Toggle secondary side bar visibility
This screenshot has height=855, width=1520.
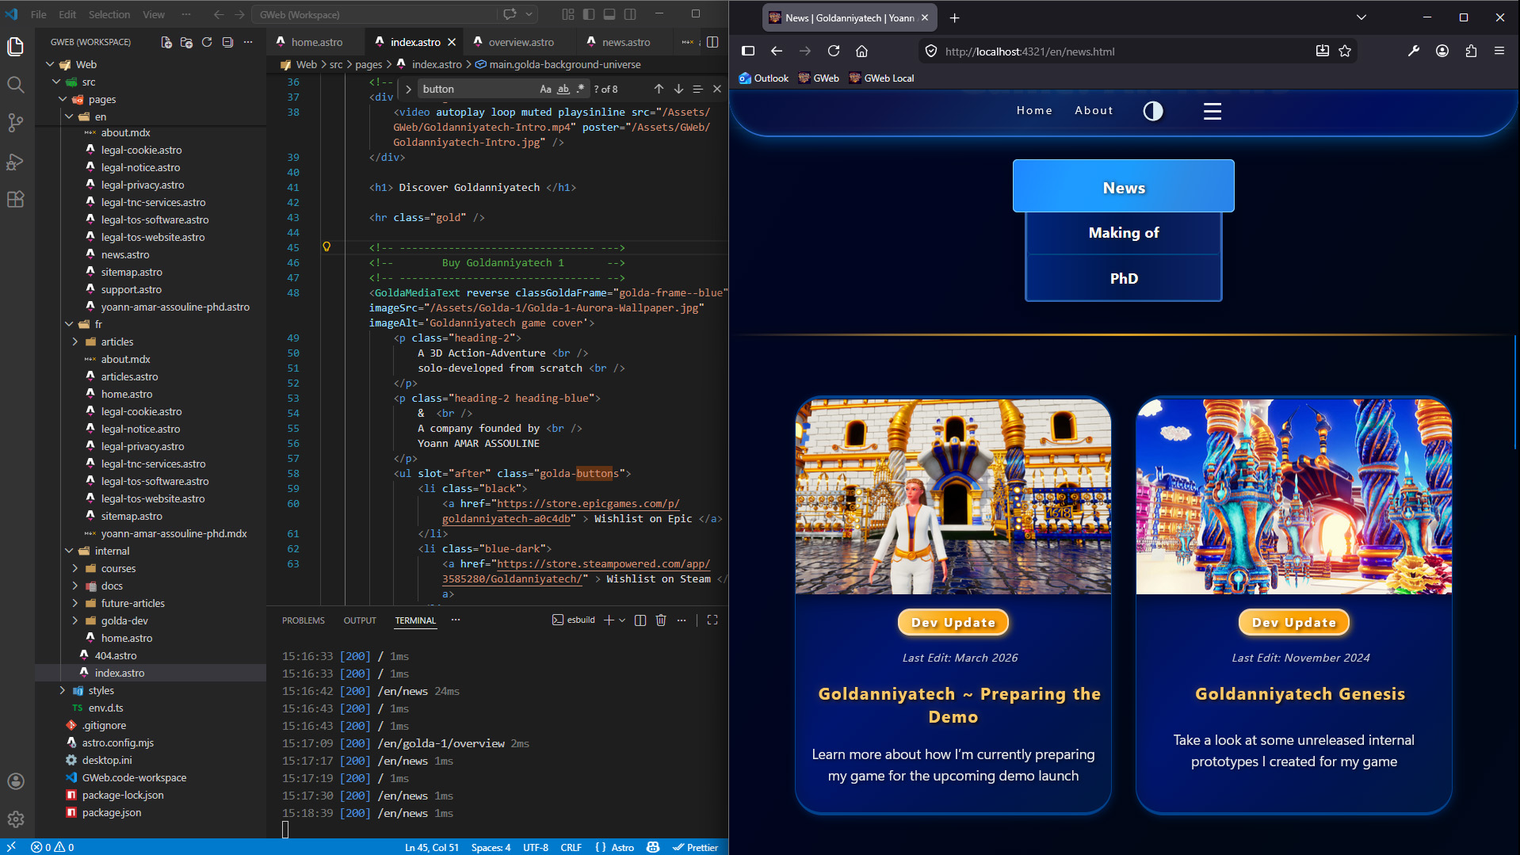(x=630, y=14)
